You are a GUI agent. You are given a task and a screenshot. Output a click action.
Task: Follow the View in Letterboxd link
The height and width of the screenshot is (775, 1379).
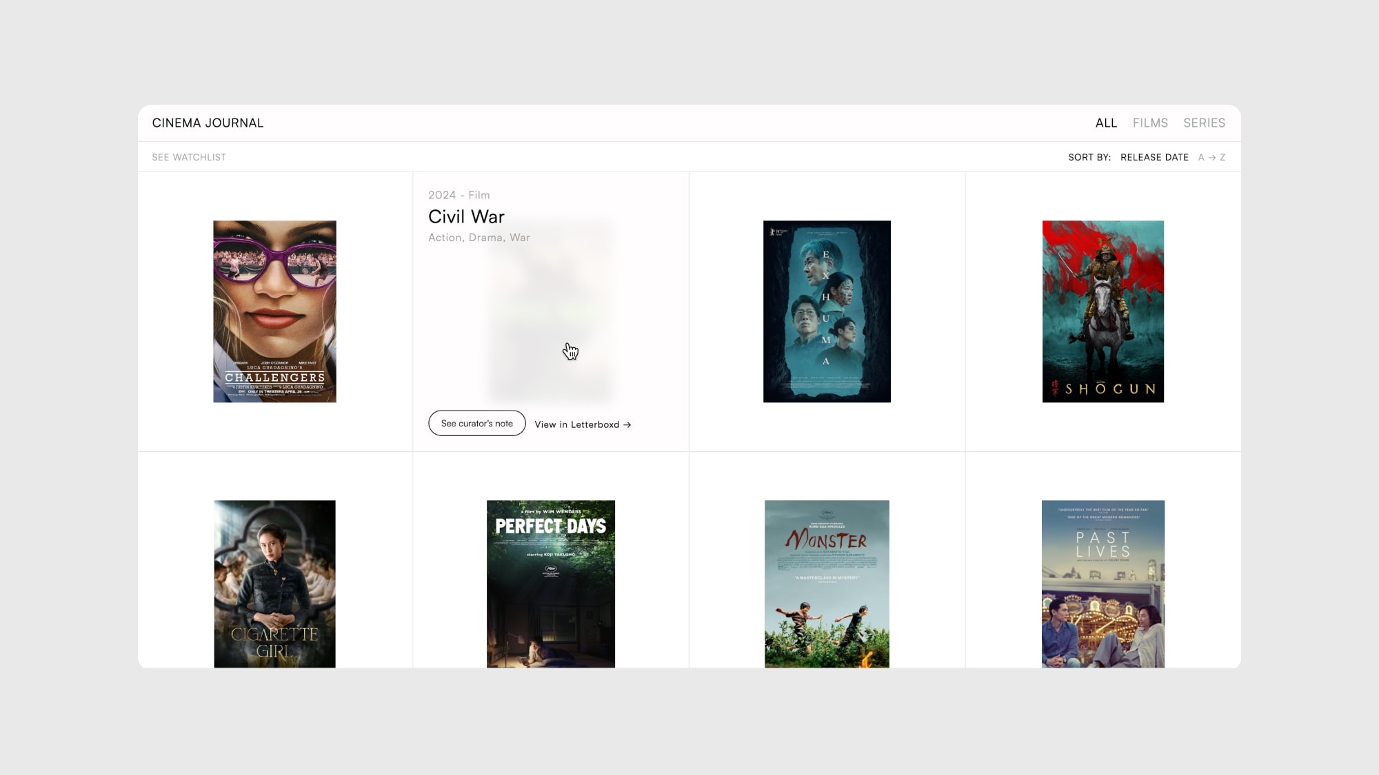click(577, 424)
